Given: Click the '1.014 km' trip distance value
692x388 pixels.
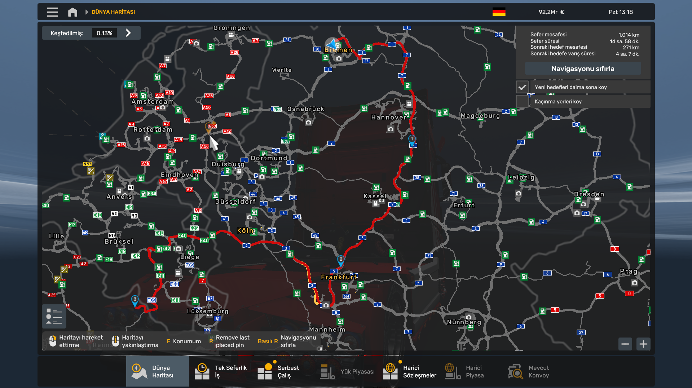Looking at the screenshot, I should (629, 35).
